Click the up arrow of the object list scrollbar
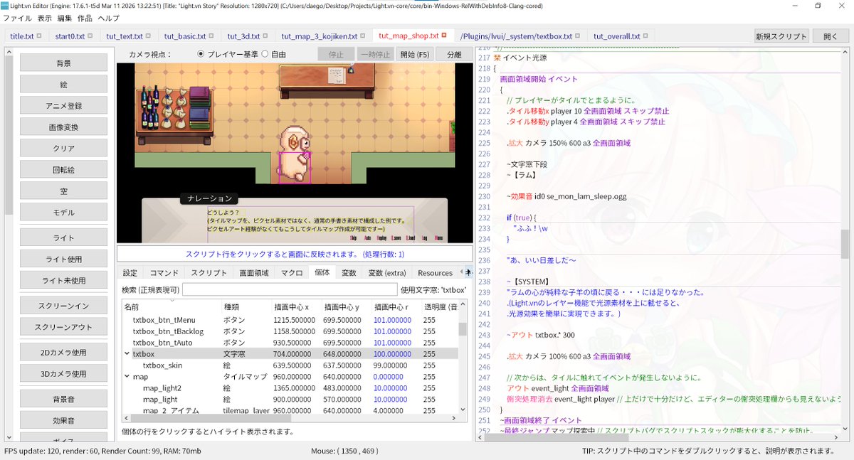 pyautogui.click(x=463, y=306)
